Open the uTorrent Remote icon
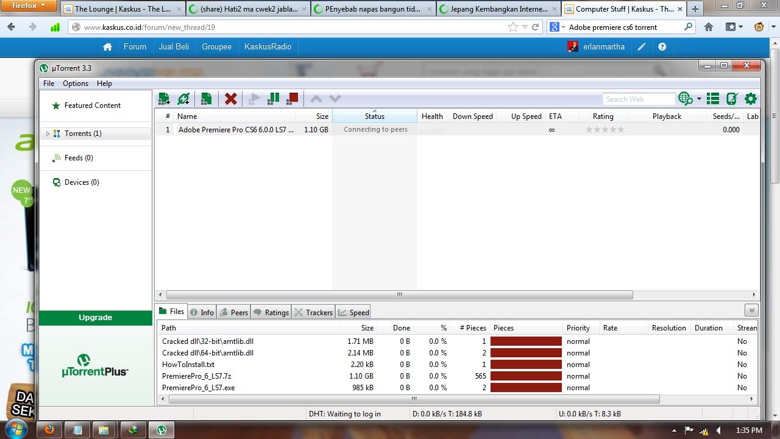The image size is (780, 439). tap(732, 99)
